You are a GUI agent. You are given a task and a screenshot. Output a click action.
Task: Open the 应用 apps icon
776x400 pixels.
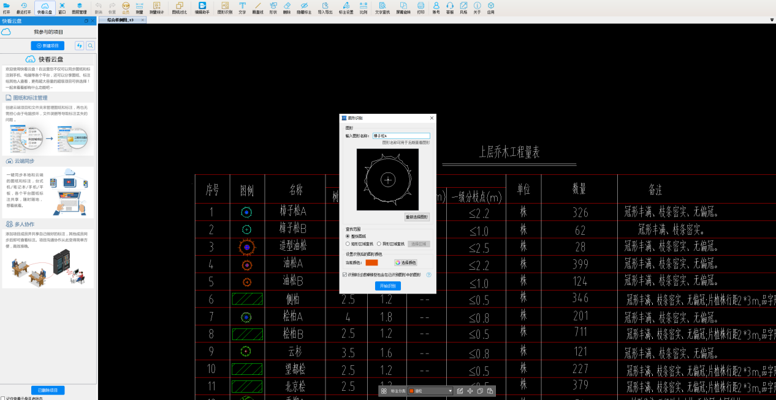point(491,7)
